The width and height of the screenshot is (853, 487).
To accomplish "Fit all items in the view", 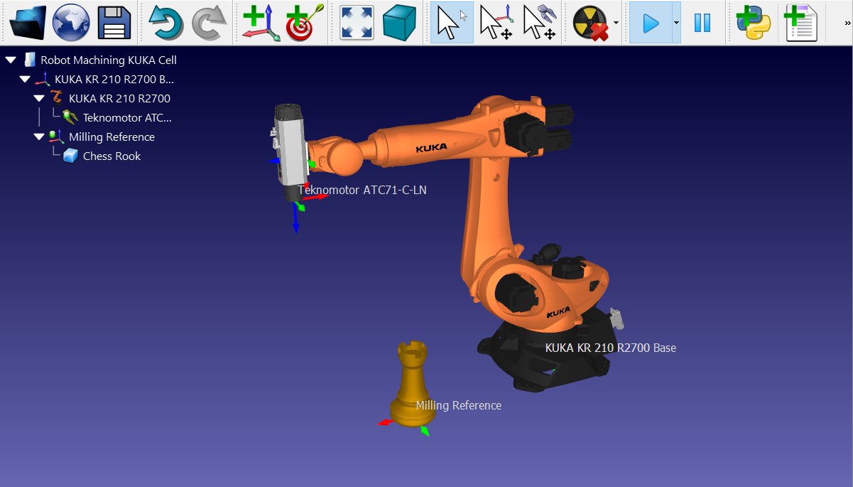I will click(357, 23).
